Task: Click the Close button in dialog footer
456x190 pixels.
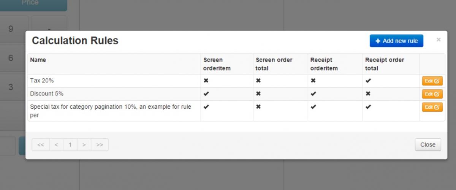Action: [x=428, y=145]
